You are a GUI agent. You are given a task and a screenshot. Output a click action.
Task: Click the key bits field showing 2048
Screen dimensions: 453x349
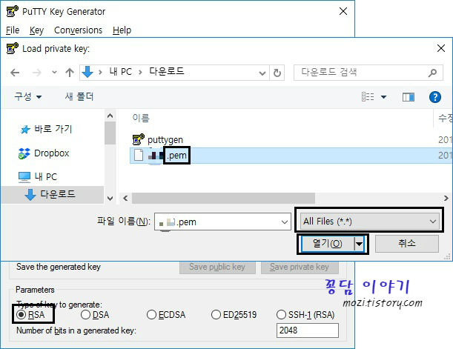308,330
